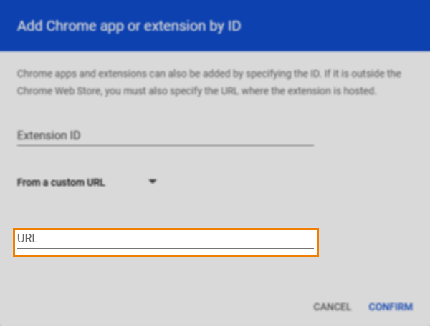Click the 'Add Chrome app or extension by ID' title

coord(129,27)
